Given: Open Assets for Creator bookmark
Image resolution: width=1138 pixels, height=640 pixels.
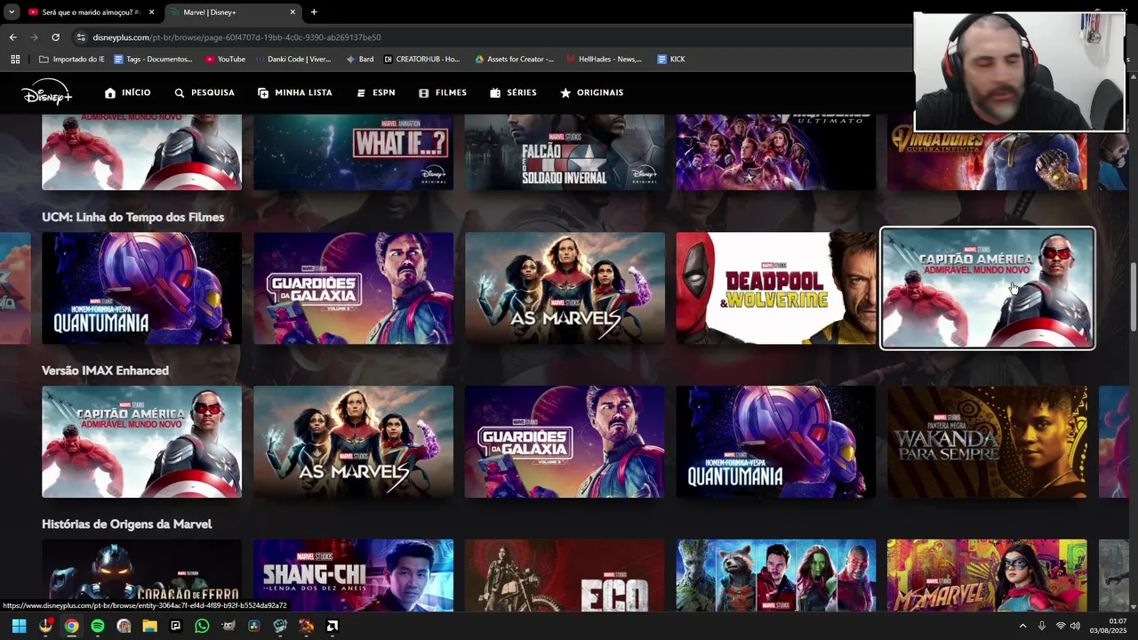Looking at the screenshot, I should coord(514,60).
